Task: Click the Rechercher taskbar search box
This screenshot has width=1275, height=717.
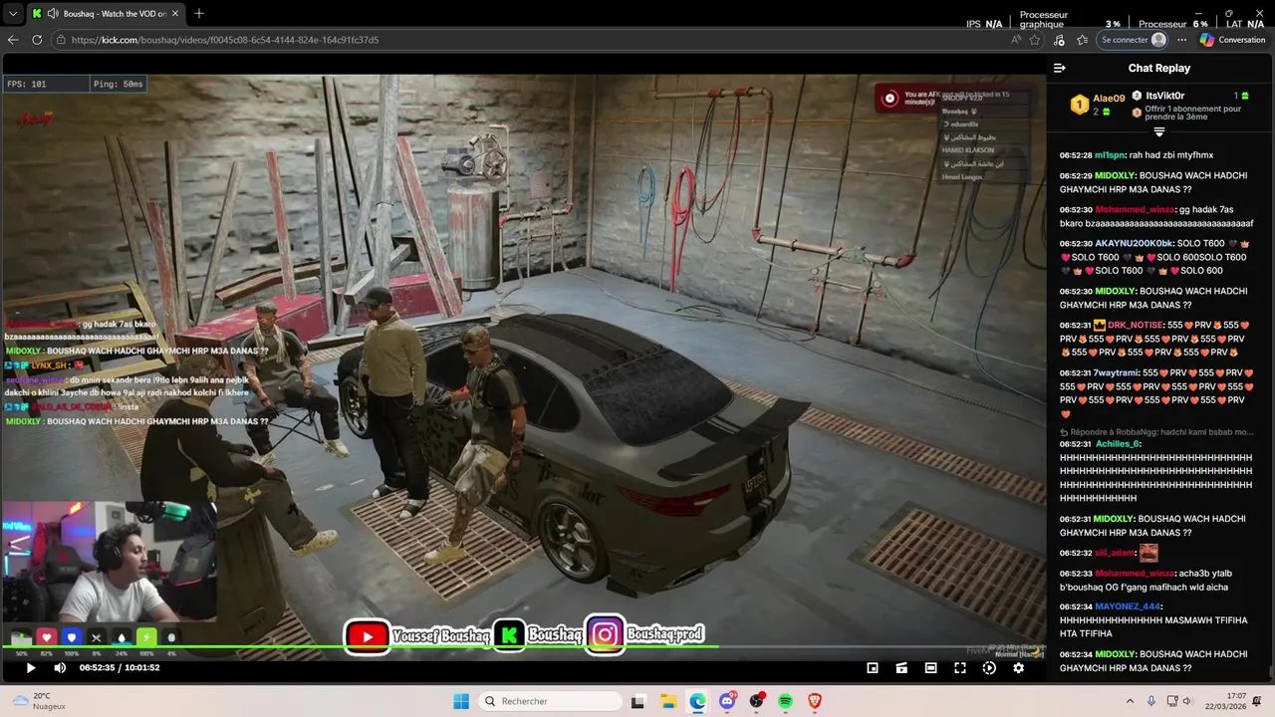Action: click(550, 701)
